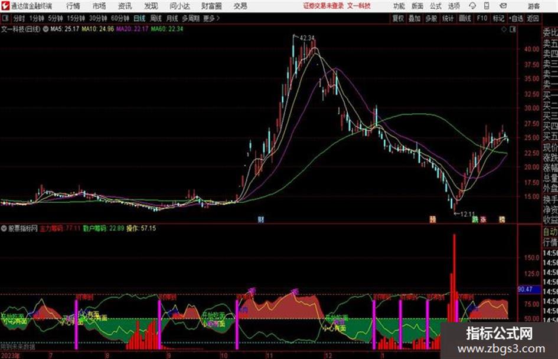Click the 涨 marker below the chart
Screen dimensions: 558x359
[484, 219]
